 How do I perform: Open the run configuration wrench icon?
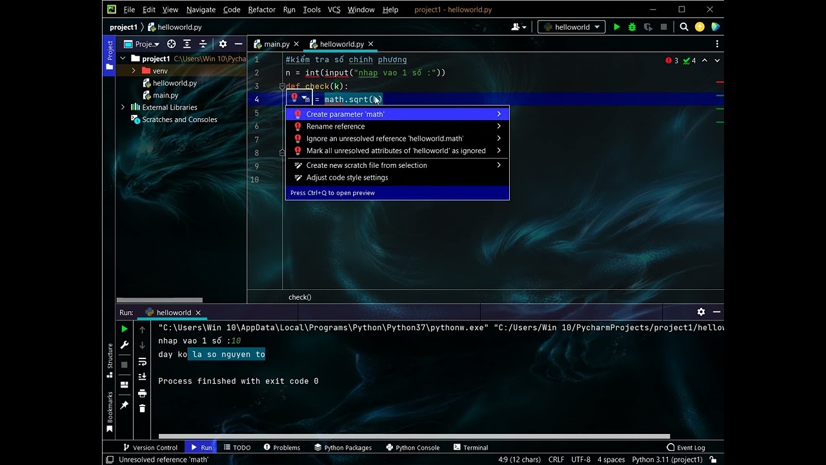click(x=125, y=345)
